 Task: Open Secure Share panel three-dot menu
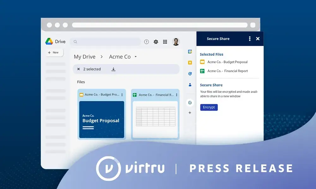(250, 38)
